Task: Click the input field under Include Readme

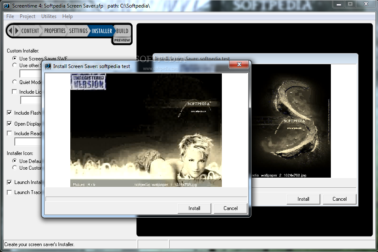Action: (28, 142)
